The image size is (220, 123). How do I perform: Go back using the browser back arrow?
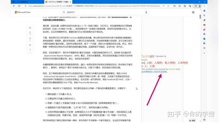coord(14,6)
